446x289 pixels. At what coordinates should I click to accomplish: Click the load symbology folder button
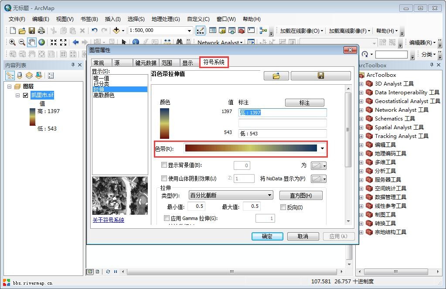pyautogui.click(x=276, y=76)
